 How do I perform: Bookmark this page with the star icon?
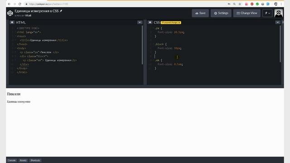click(240, 4)
